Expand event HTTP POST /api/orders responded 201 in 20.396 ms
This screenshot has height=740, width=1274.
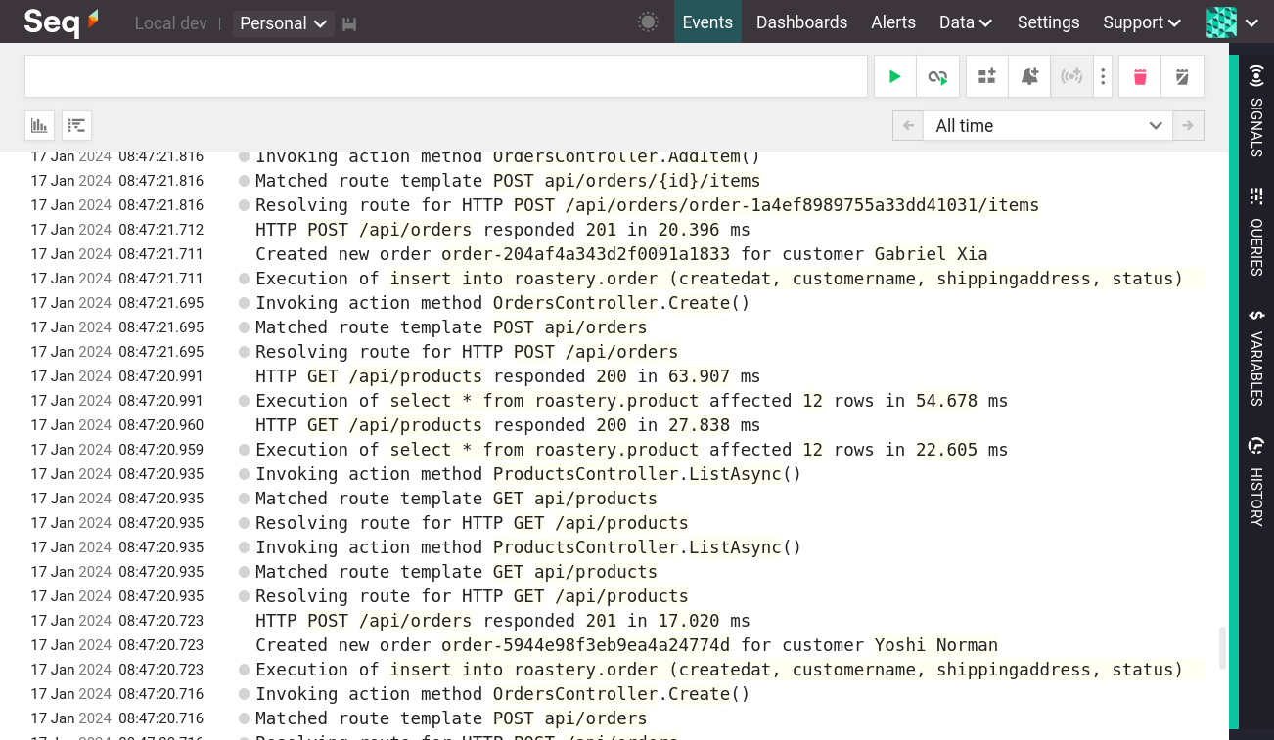[503, 230]
